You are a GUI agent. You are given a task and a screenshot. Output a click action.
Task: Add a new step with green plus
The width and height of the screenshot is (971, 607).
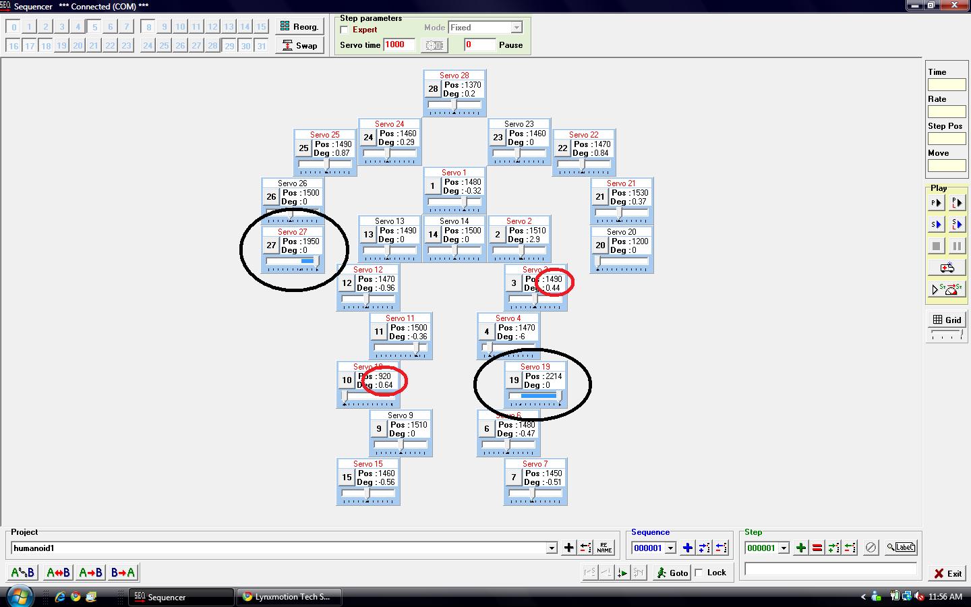click(x=800, y=548)
